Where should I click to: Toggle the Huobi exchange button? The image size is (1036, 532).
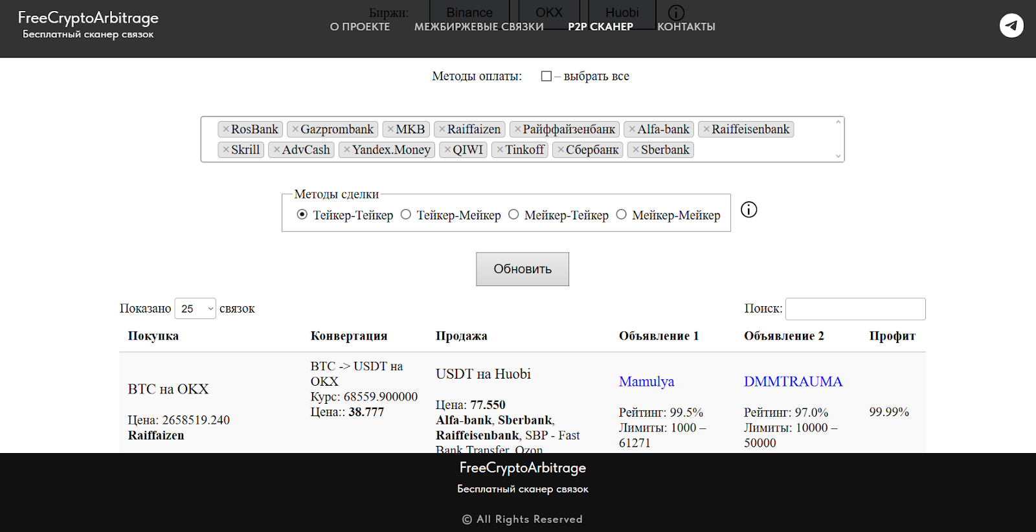(x=622, y=12)
